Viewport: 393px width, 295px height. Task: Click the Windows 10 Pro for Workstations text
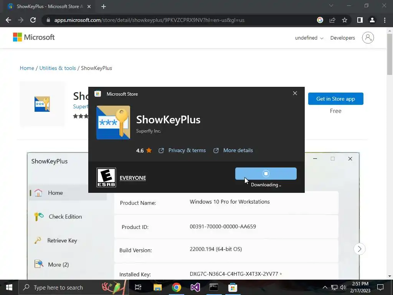(230, 202)
